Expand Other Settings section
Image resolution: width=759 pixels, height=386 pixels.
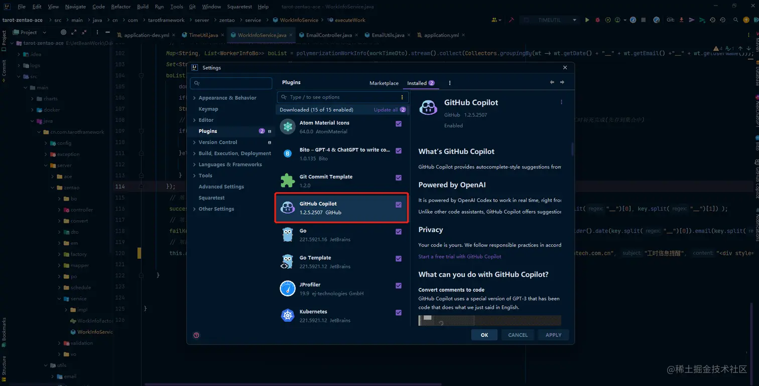194,209
